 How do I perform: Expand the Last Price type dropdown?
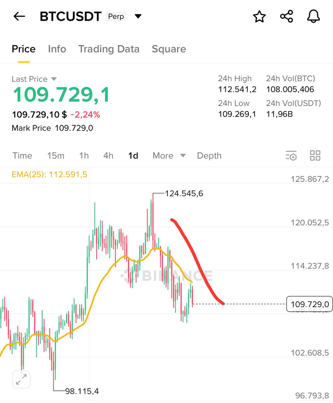(54, 79)
